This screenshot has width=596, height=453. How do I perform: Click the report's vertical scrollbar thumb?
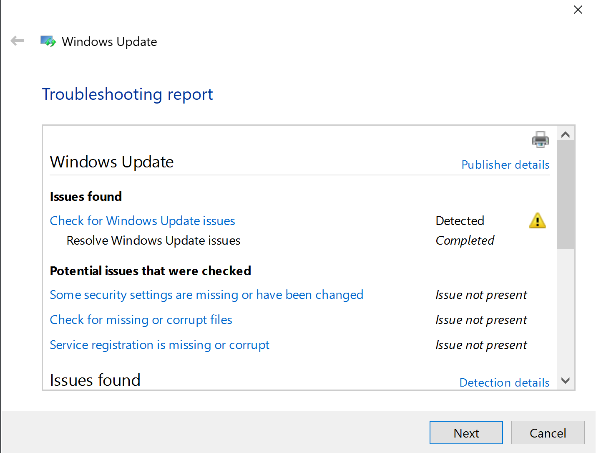[565, 194]
